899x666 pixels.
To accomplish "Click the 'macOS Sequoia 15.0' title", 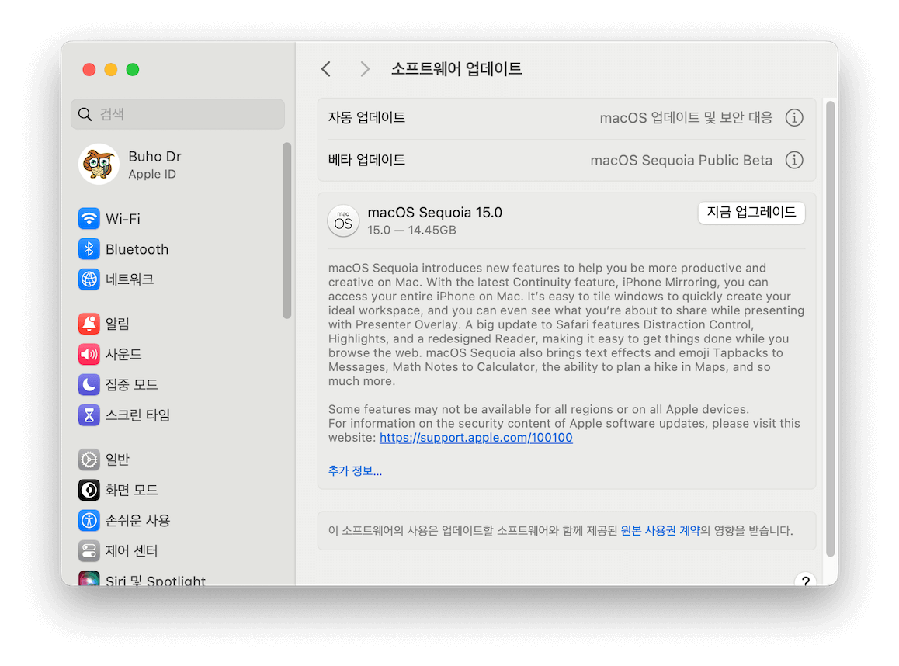I will tap(435, 213).
